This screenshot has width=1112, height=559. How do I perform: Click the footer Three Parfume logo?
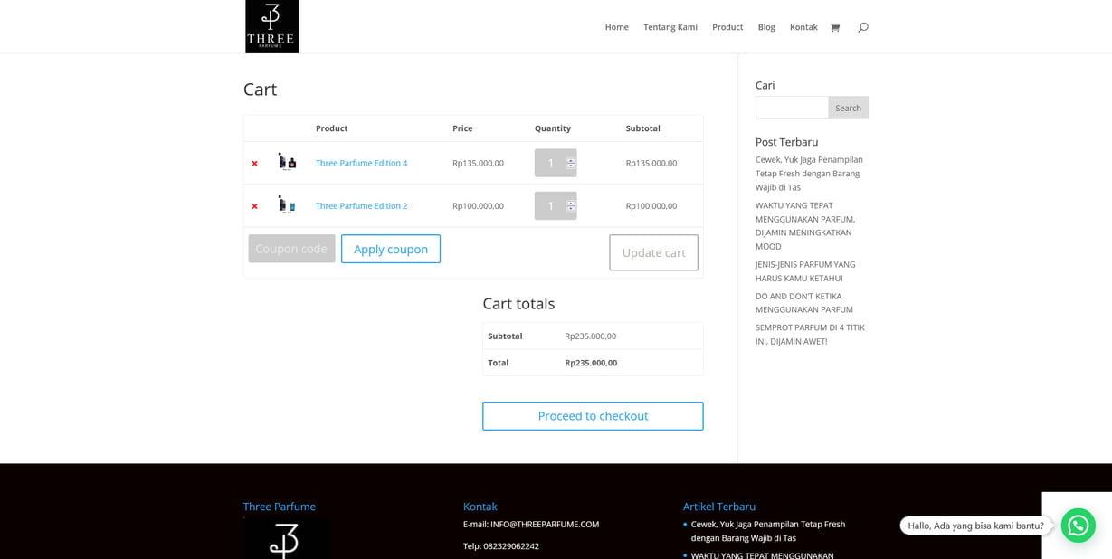[286, 539]
